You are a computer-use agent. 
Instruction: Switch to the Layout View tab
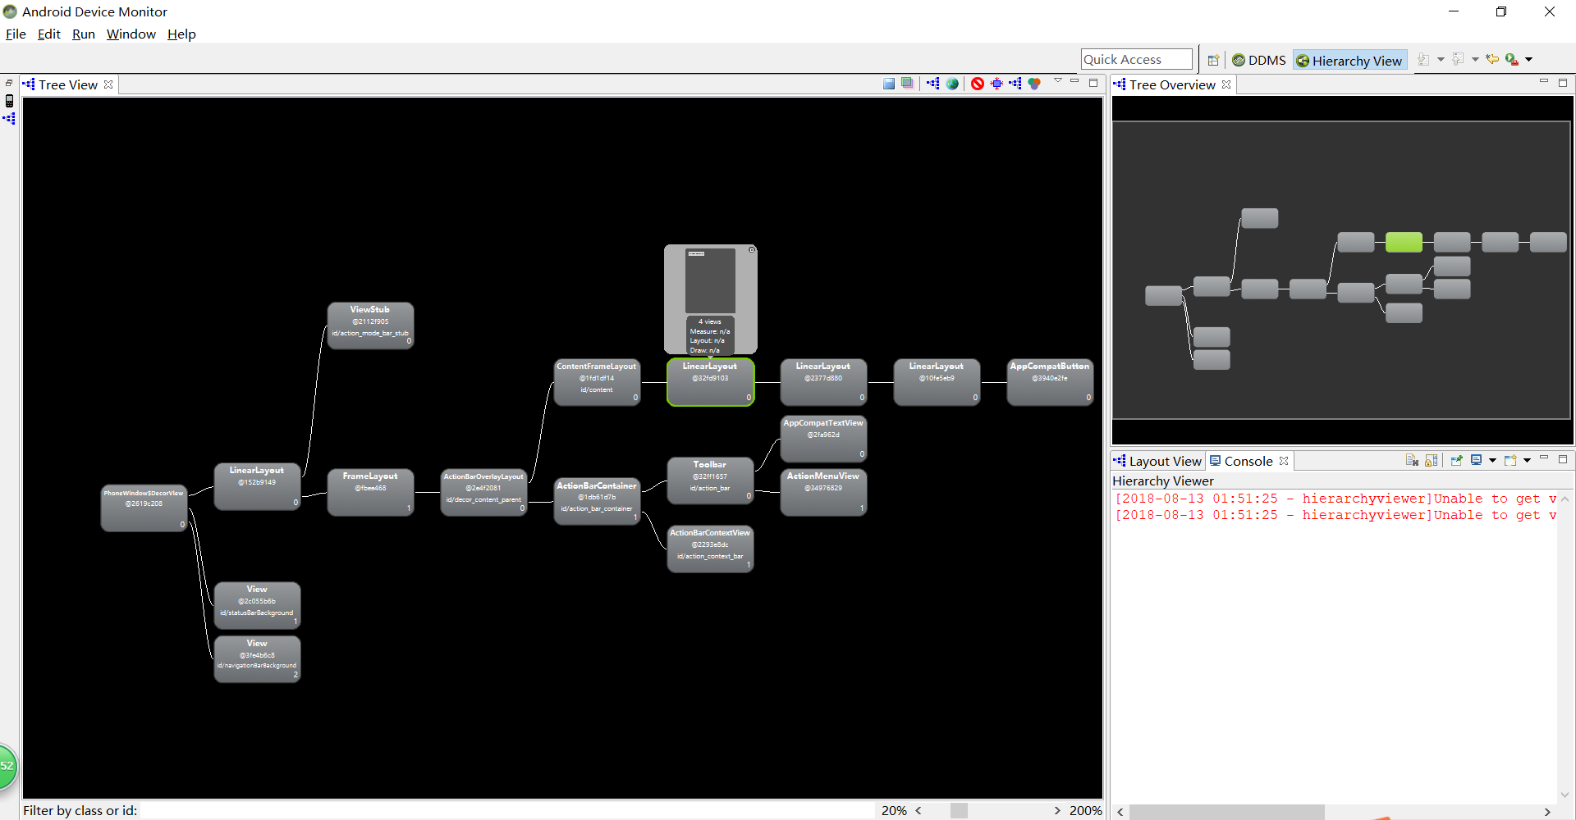tap(1158, 461)
